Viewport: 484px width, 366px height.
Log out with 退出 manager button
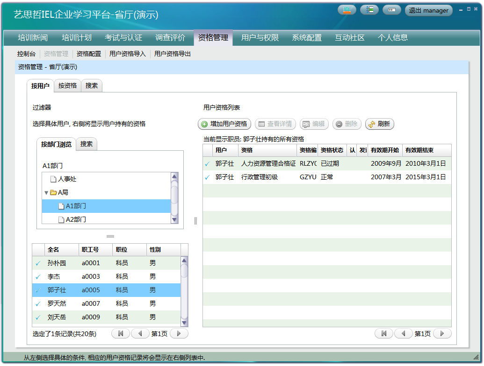pos(429,10)
